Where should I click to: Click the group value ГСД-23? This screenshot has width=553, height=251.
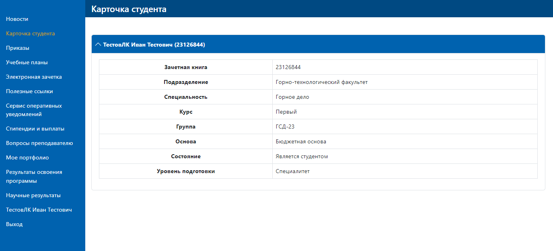click(x=285, y=127)
